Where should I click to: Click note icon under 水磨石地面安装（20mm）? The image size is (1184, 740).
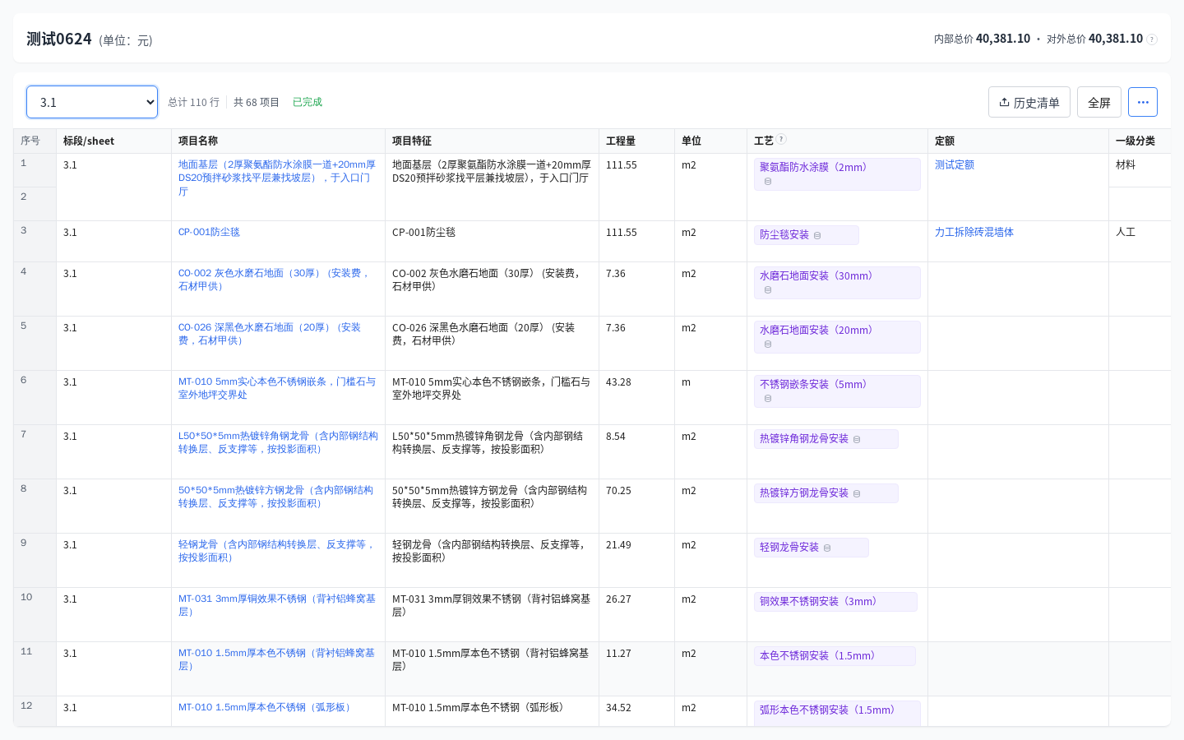coord(768,344)
